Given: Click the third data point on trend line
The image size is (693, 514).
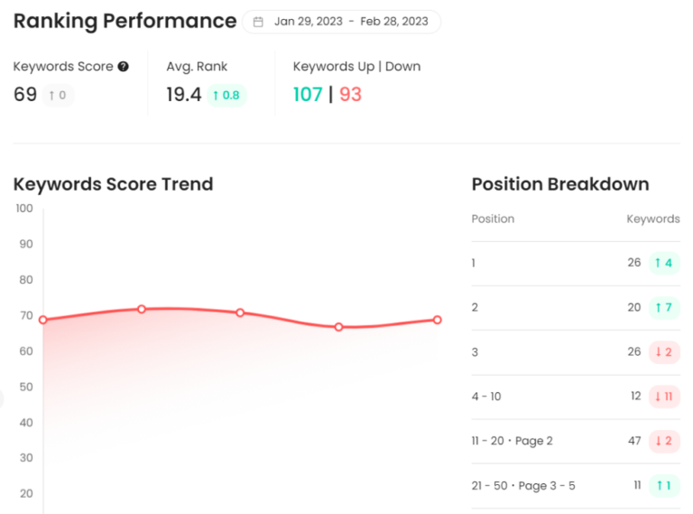Looking at the screenshot, I should (x=240, y=313).
